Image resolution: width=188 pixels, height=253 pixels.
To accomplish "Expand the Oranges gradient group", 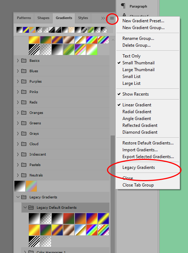I will (x=18, y=112).
